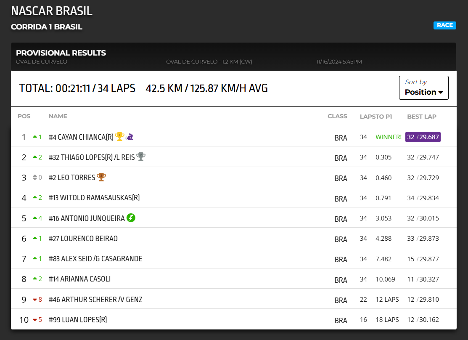468x340 pixels.
Task: Click the blue RACE badge
Action: click(445, 25)
